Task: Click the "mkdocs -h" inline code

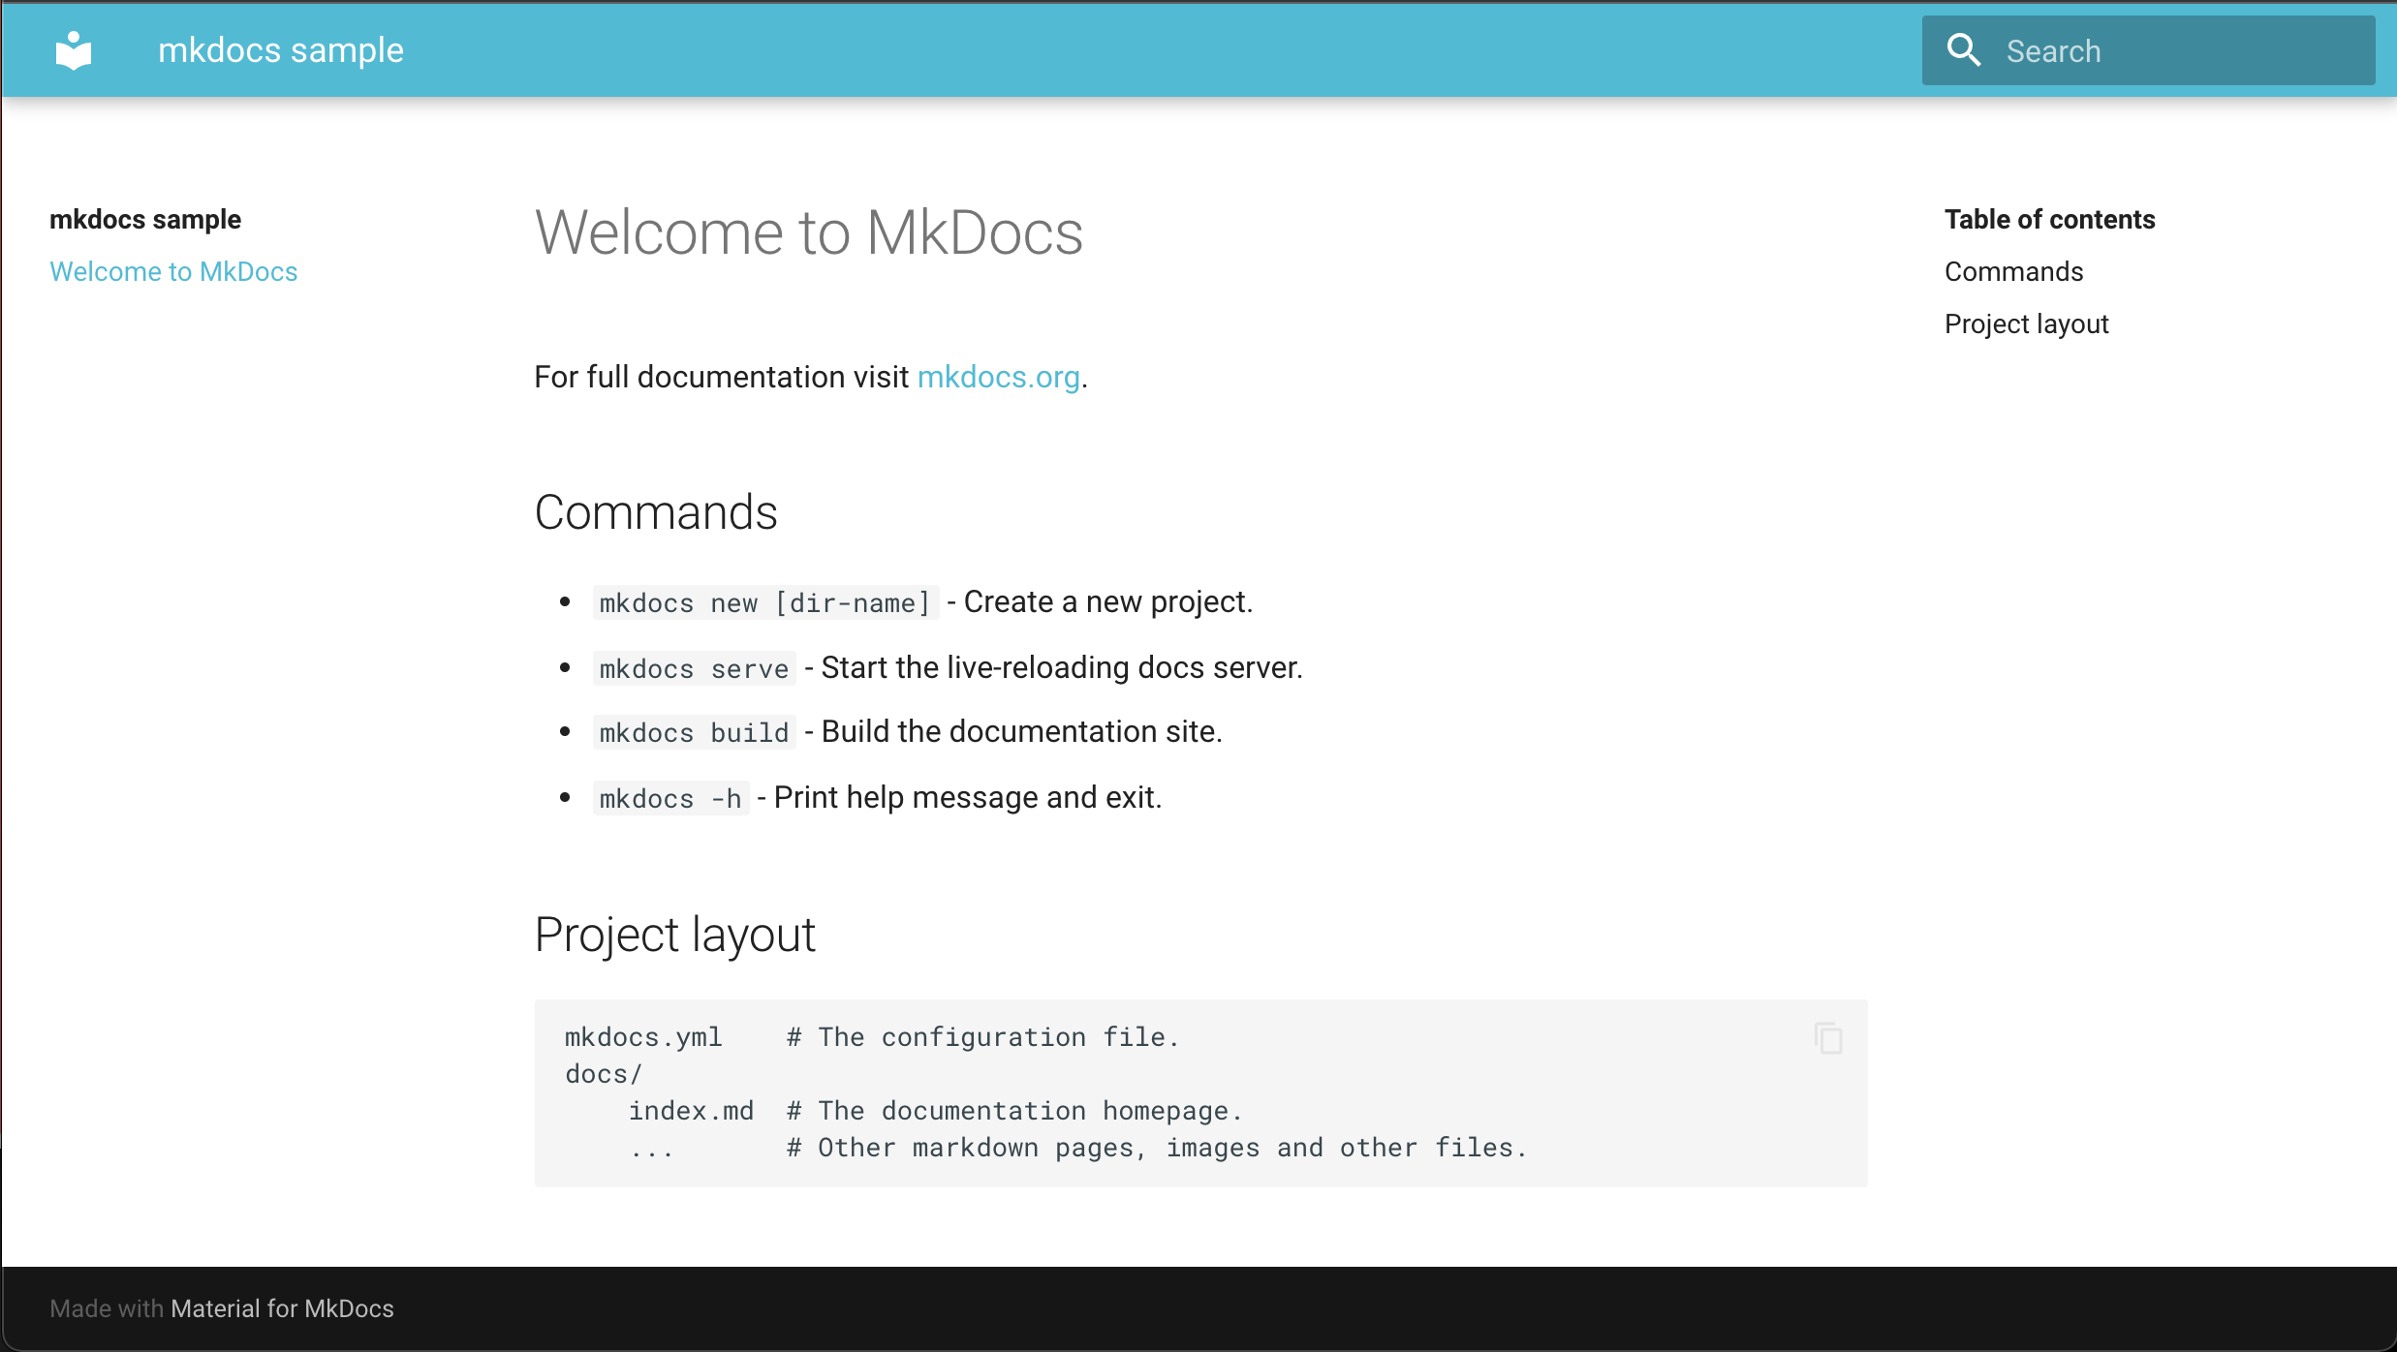Action: (669, 797)
